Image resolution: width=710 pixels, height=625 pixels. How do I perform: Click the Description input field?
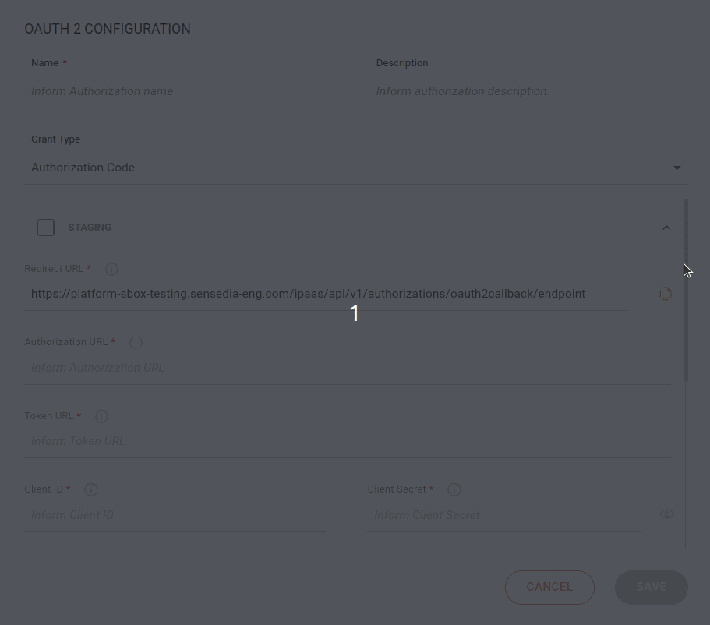[x=529, y=91]
